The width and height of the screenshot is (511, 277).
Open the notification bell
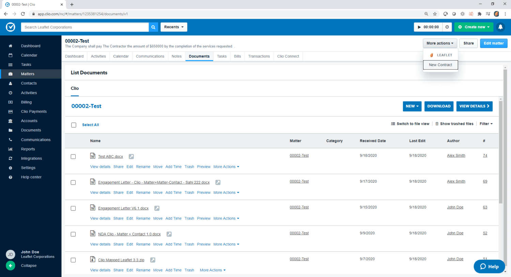point(500,27)
